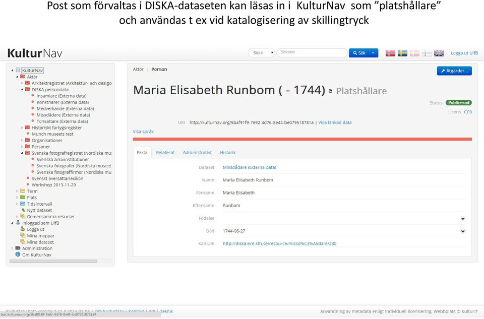Select Tonsättare (Externa data) tree item
Viewport: 484px width, 319px height.
[63, 121]
